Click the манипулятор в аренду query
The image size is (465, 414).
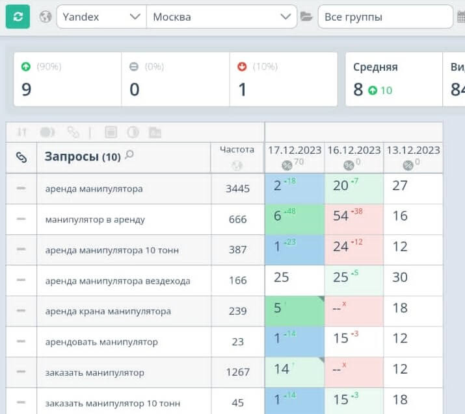click(x=95, y=219)
